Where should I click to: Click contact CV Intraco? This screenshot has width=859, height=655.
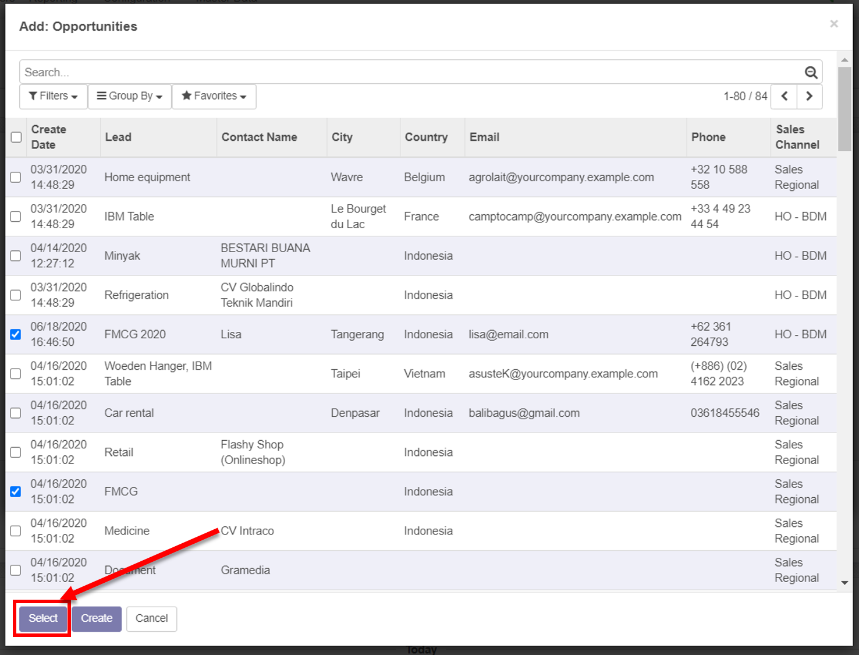tap(247, 531)
